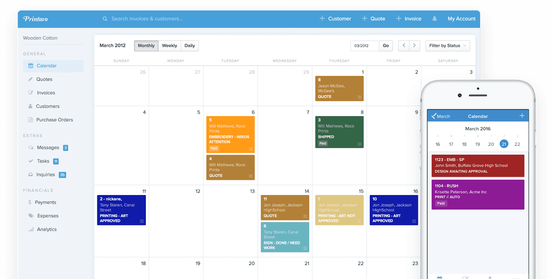The height and width of the screenshot is (279, 553).
Task: Open red 1123 - EMB - SP phone card
Action: [478, 166]
